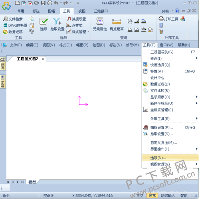Click the Print icon in quick access toolbar

(x=50, y=3)
